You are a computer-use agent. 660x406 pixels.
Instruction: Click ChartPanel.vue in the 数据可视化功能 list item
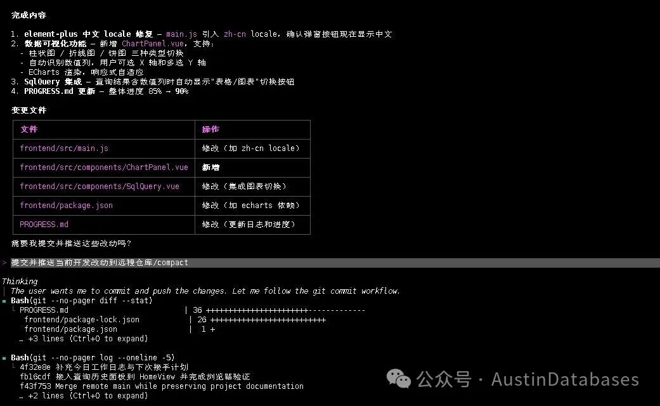(x=153, y=44)
